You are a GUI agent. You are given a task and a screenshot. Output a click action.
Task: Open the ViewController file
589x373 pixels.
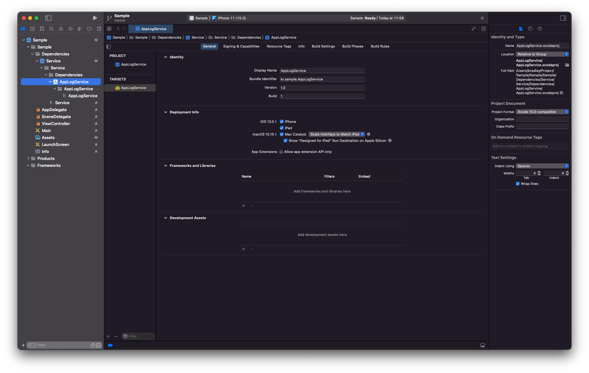56,123
